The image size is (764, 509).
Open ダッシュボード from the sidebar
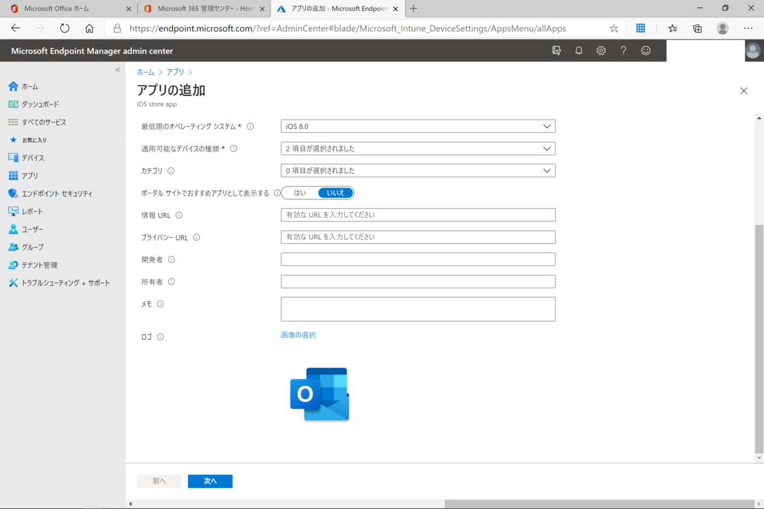pos(39,104)
